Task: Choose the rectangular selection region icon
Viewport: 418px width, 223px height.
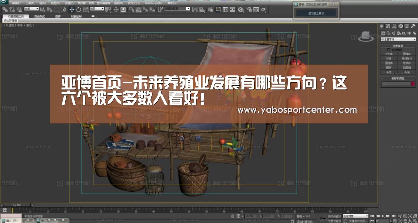Action: [57, 9]
